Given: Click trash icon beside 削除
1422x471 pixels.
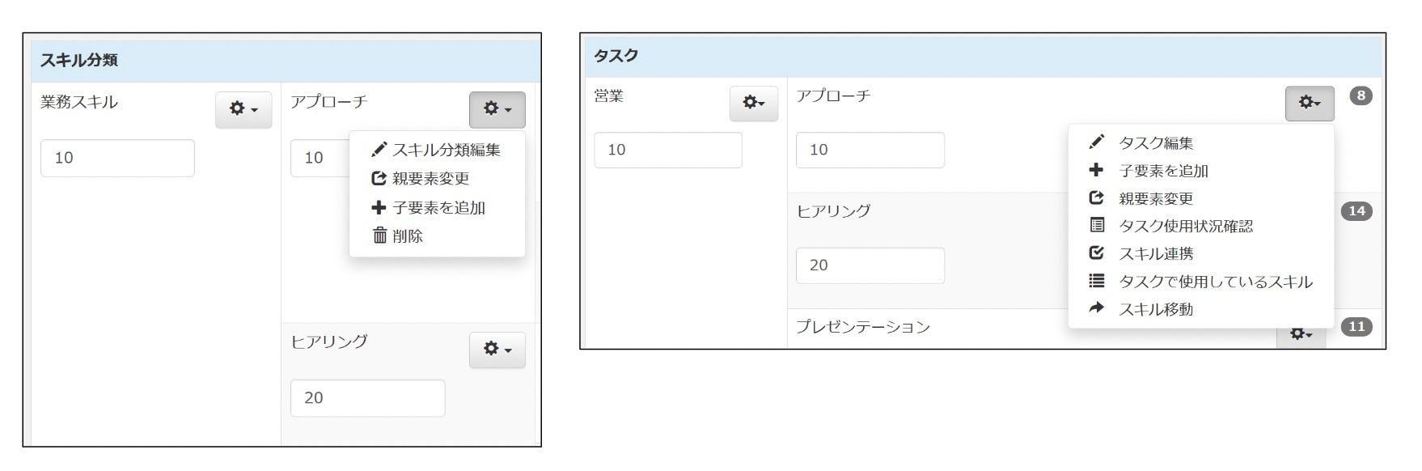Looking at the screenshot, I should point(379,235).
